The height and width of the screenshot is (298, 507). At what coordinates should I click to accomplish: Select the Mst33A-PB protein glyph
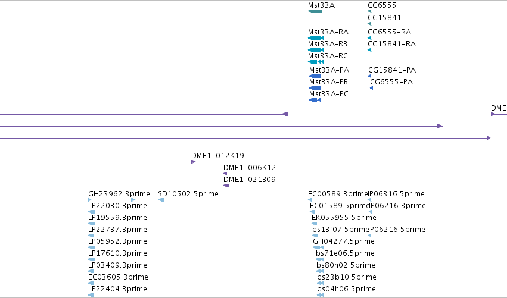(x=315, y=88)
